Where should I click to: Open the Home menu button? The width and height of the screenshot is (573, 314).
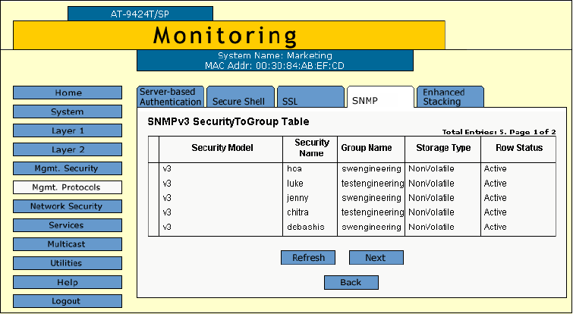coord(68,93)
